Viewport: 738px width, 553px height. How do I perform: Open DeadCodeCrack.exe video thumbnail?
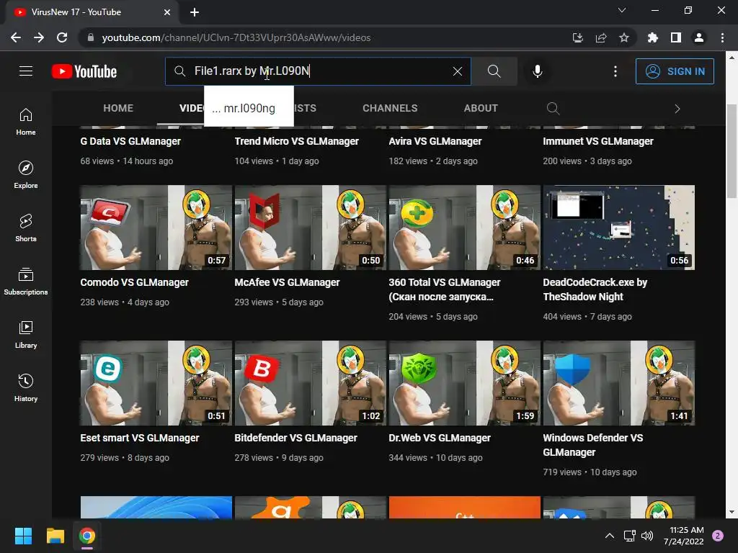(619, 228)
